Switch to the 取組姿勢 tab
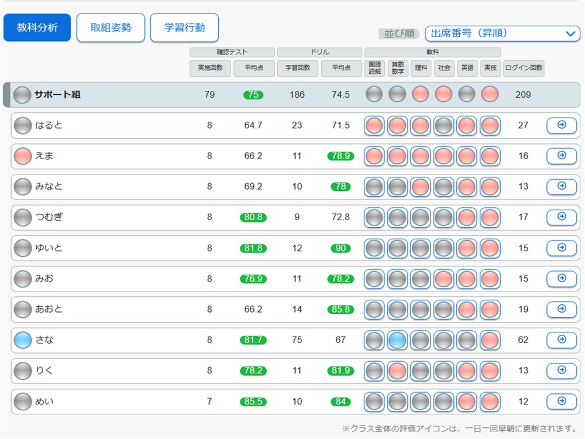This screenshot has height=439, width=585. coord(111,28)
